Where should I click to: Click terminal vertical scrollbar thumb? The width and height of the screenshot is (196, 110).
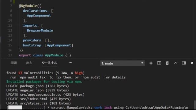[195, 105]
